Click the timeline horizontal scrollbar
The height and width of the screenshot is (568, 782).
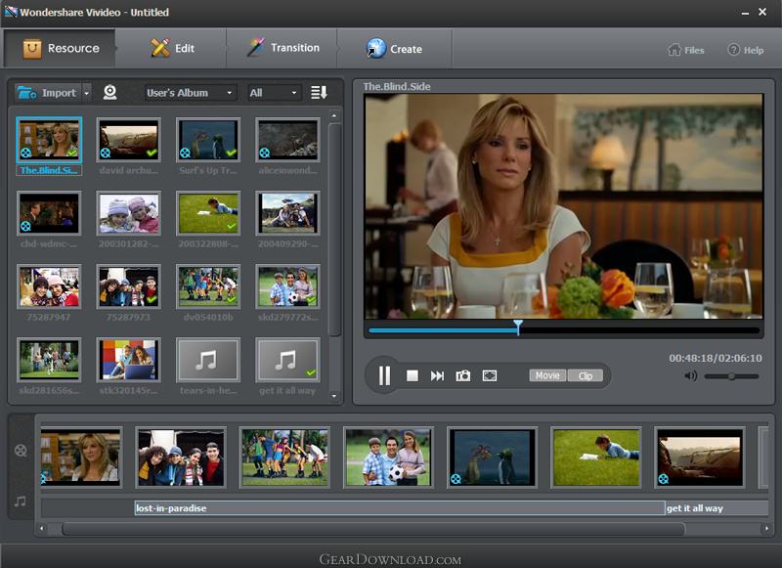(x=373, y=529)
